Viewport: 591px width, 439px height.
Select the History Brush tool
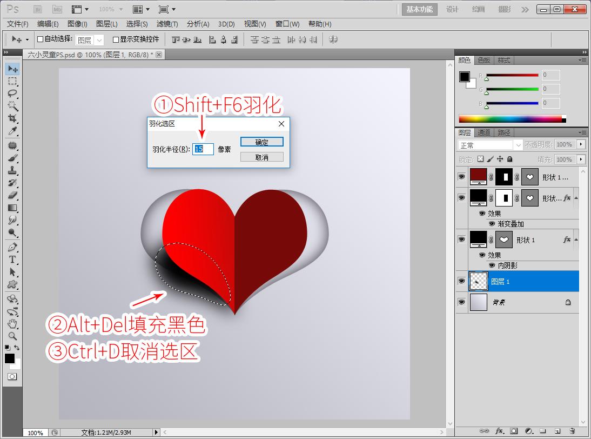point(12,183)
